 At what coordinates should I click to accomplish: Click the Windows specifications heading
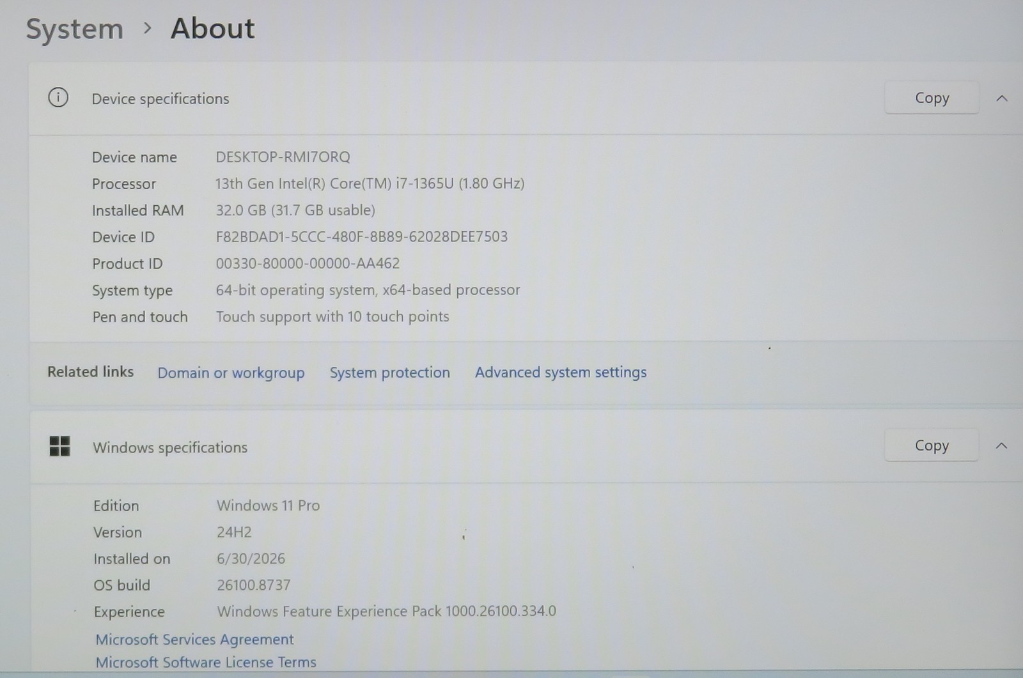point(170,447)
